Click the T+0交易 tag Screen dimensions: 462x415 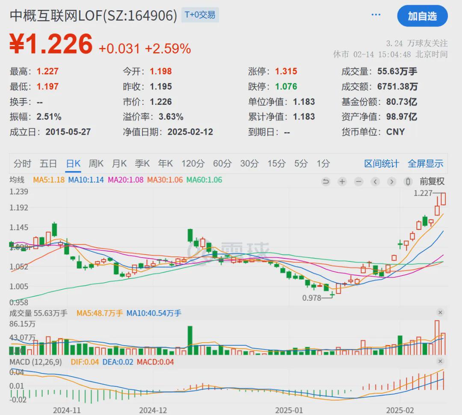click(200, 15)
